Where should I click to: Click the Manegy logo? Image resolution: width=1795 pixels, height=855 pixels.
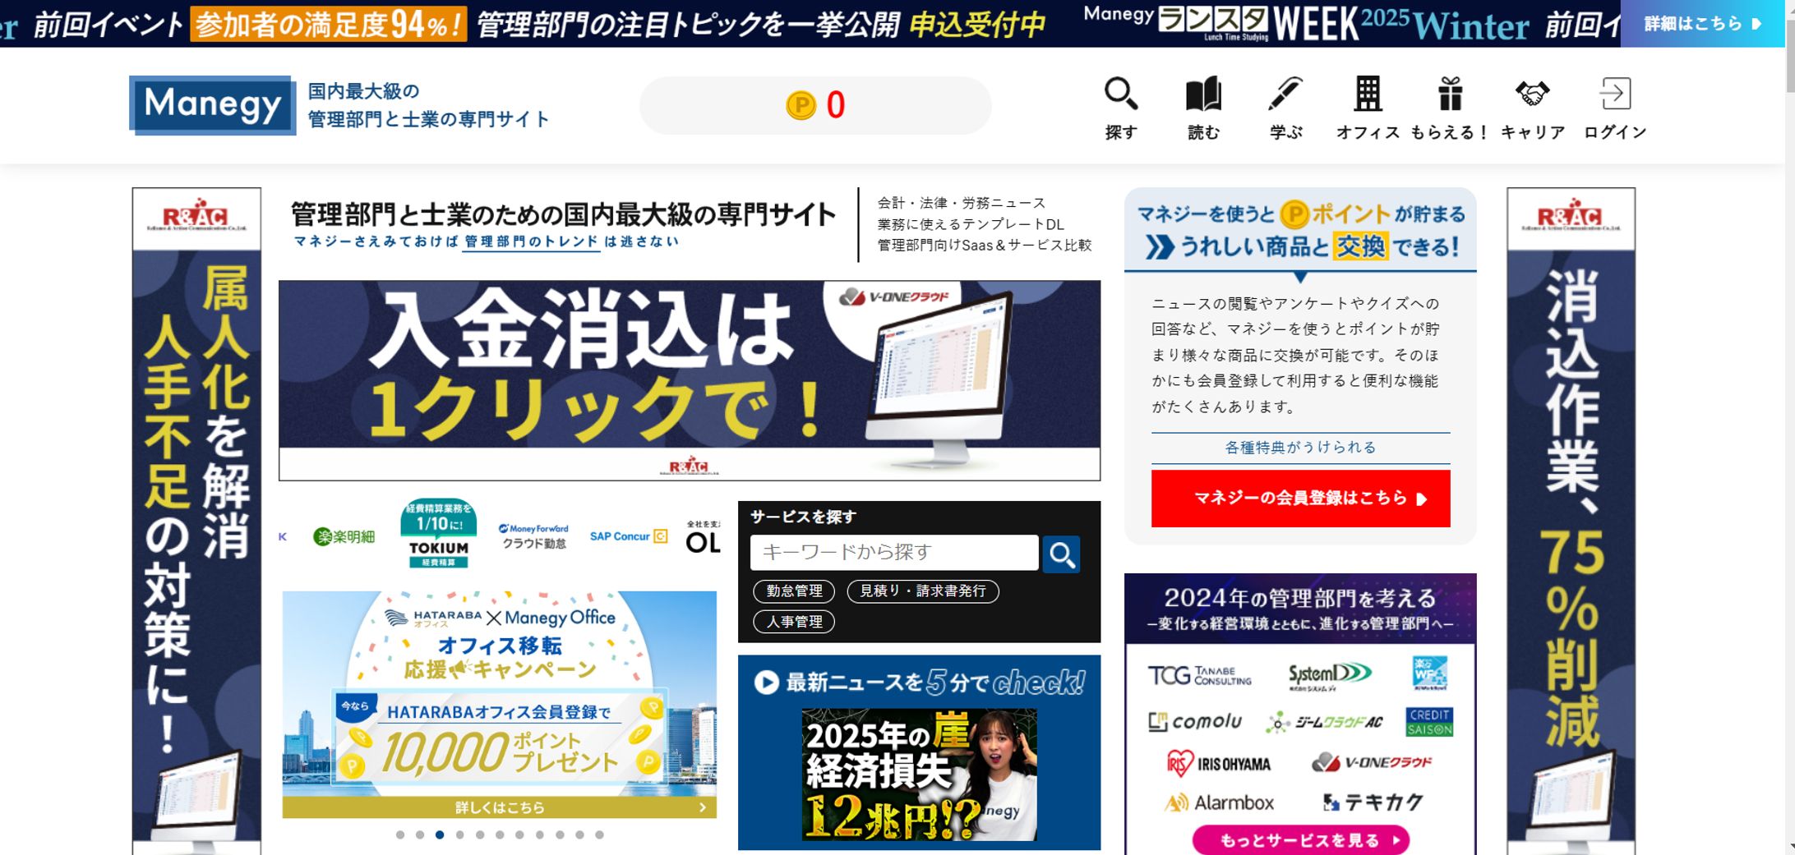coord(213,105)
